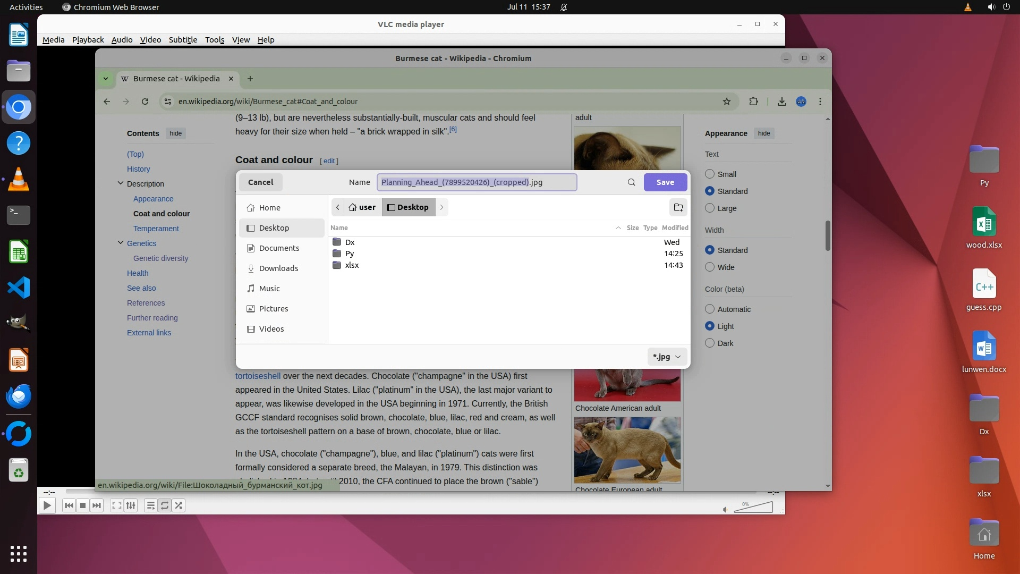Open Chromium downloads icon
Viewport: 1020px width, 574px height.
[781, 102]
